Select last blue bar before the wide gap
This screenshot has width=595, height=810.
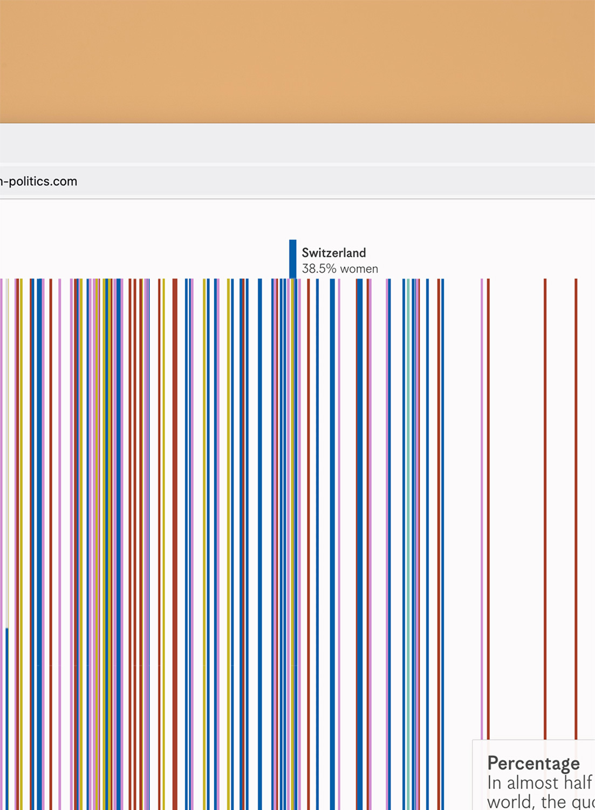(x=442, y=486)
